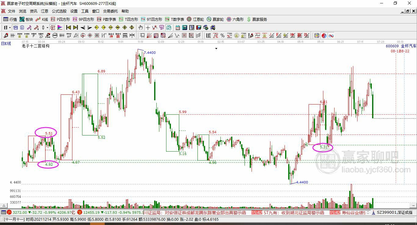Screen dimensions: 417x225
Task: Click the yellow diamond right-arrow icon
Action: [104, 28]
